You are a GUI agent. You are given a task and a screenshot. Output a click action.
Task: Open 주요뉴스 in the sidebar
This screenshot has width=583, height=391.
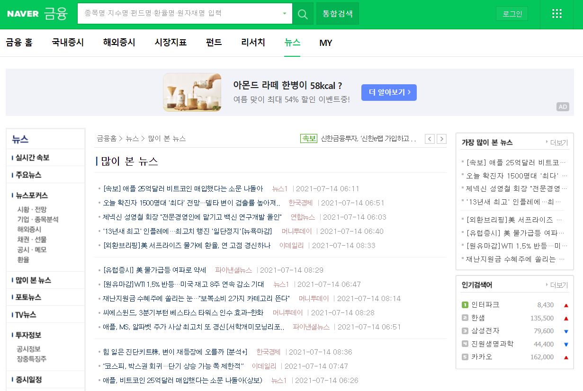[28, 175]
